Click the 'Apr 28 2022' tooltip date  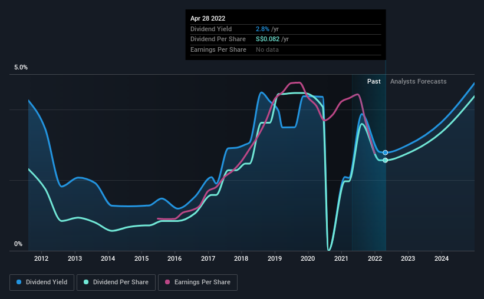[x=208, y=18]
